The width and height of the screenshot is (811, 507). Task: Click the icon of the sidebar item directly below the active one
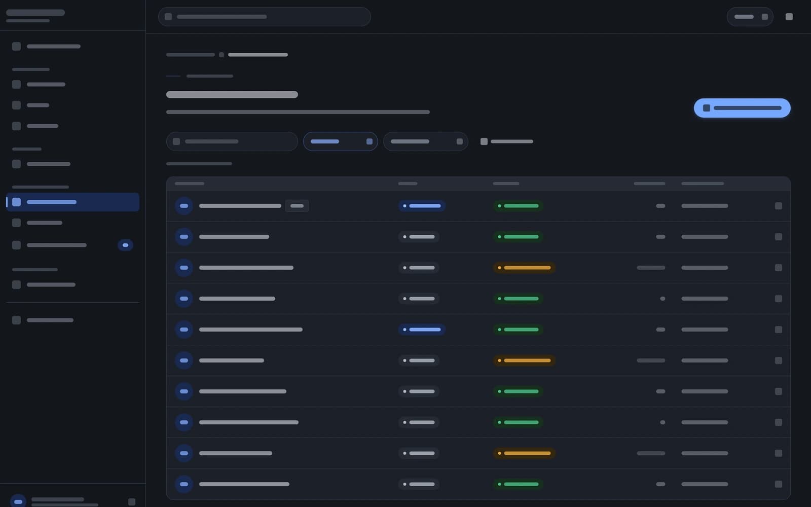coord(17,223)
